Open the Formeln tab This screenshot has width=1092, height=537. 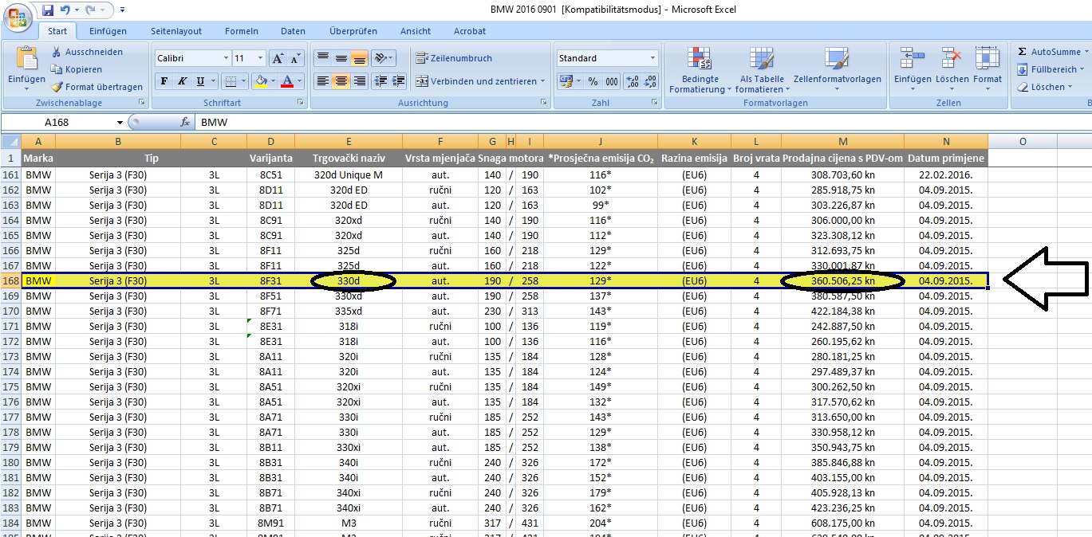242,31
